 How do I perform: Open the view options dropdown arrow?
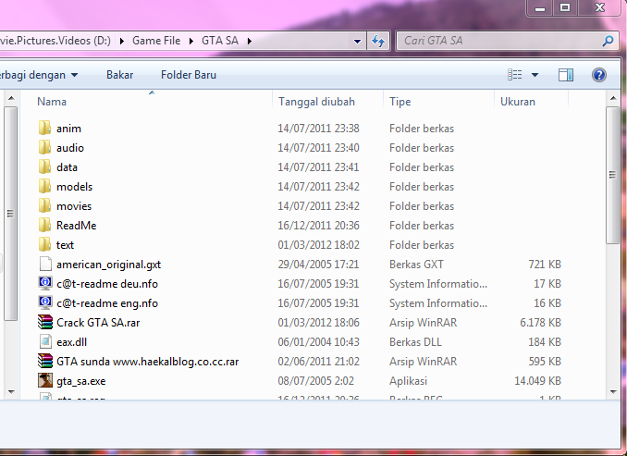point(535,75)
